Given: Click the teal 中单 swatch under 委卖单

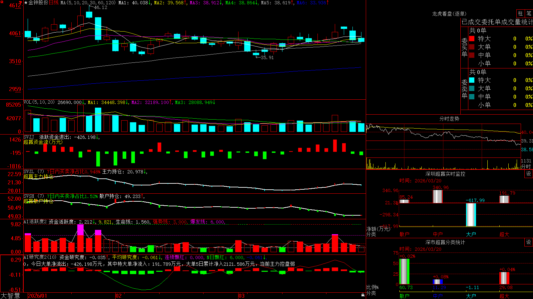Looking at the screenshot, I should [472, 97].
